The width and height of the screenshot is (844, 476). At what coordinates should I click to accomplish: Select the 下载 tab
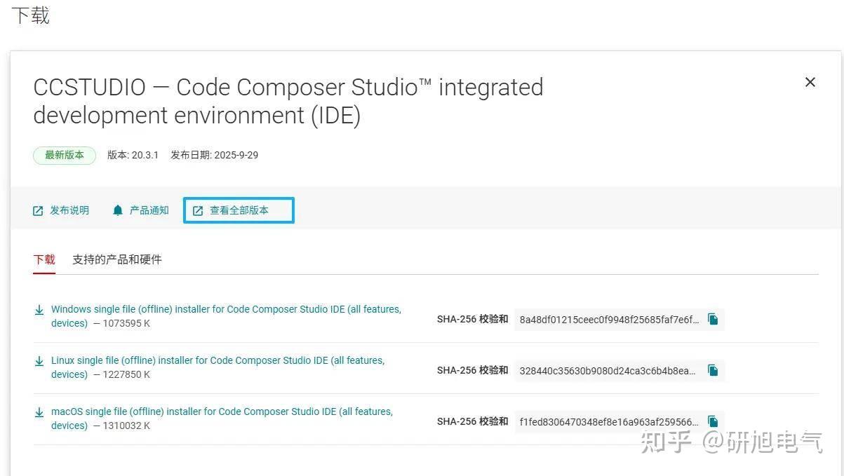pyautogui.click(x=44, y=259)
